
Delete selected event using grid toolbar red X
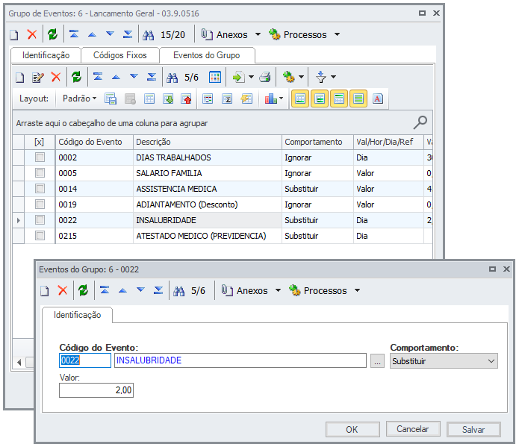point(56,77)
